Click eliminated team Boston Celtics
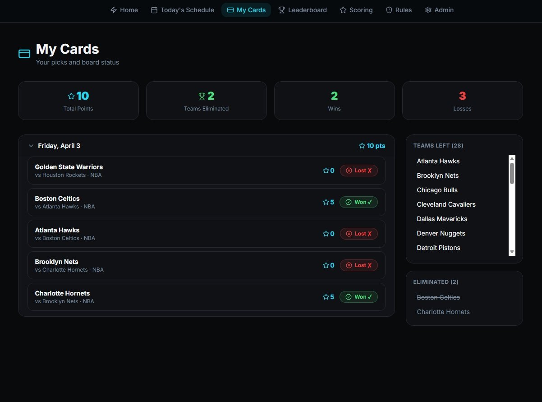 click(438, 297)
